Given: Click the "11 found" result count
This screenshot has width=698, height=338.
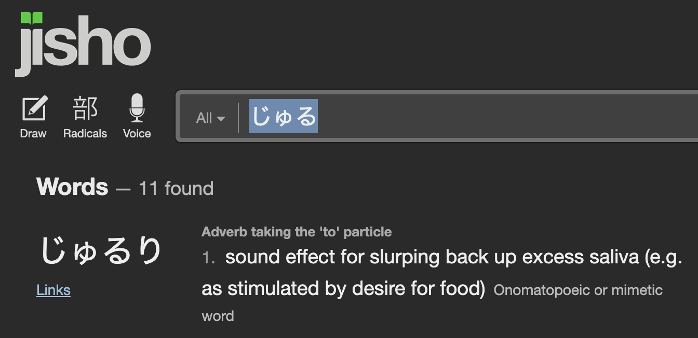Looking at the screenshot, I should tap(176, 188).
